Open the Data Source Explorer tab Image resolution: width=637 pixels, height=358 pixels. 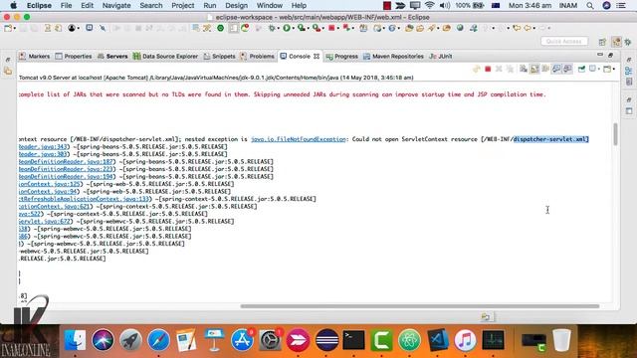tap(165, 57)
